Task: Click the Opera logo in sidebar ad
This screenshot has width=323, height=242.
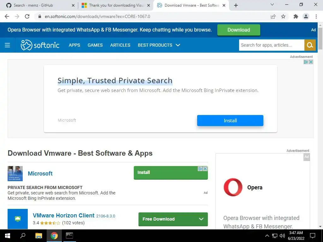Action: click(x=233, y=187)
